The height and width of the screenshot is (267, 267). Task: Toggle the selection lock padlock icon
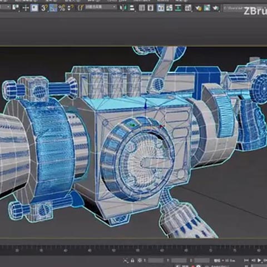pos(132,260)
